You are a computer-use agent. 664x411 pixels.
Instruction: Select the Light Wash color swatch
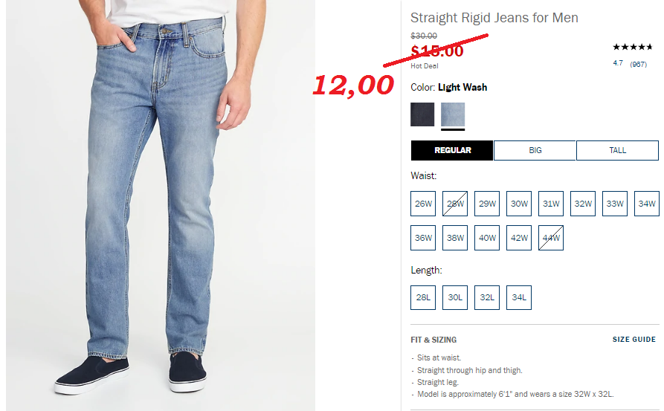(453, 114)
